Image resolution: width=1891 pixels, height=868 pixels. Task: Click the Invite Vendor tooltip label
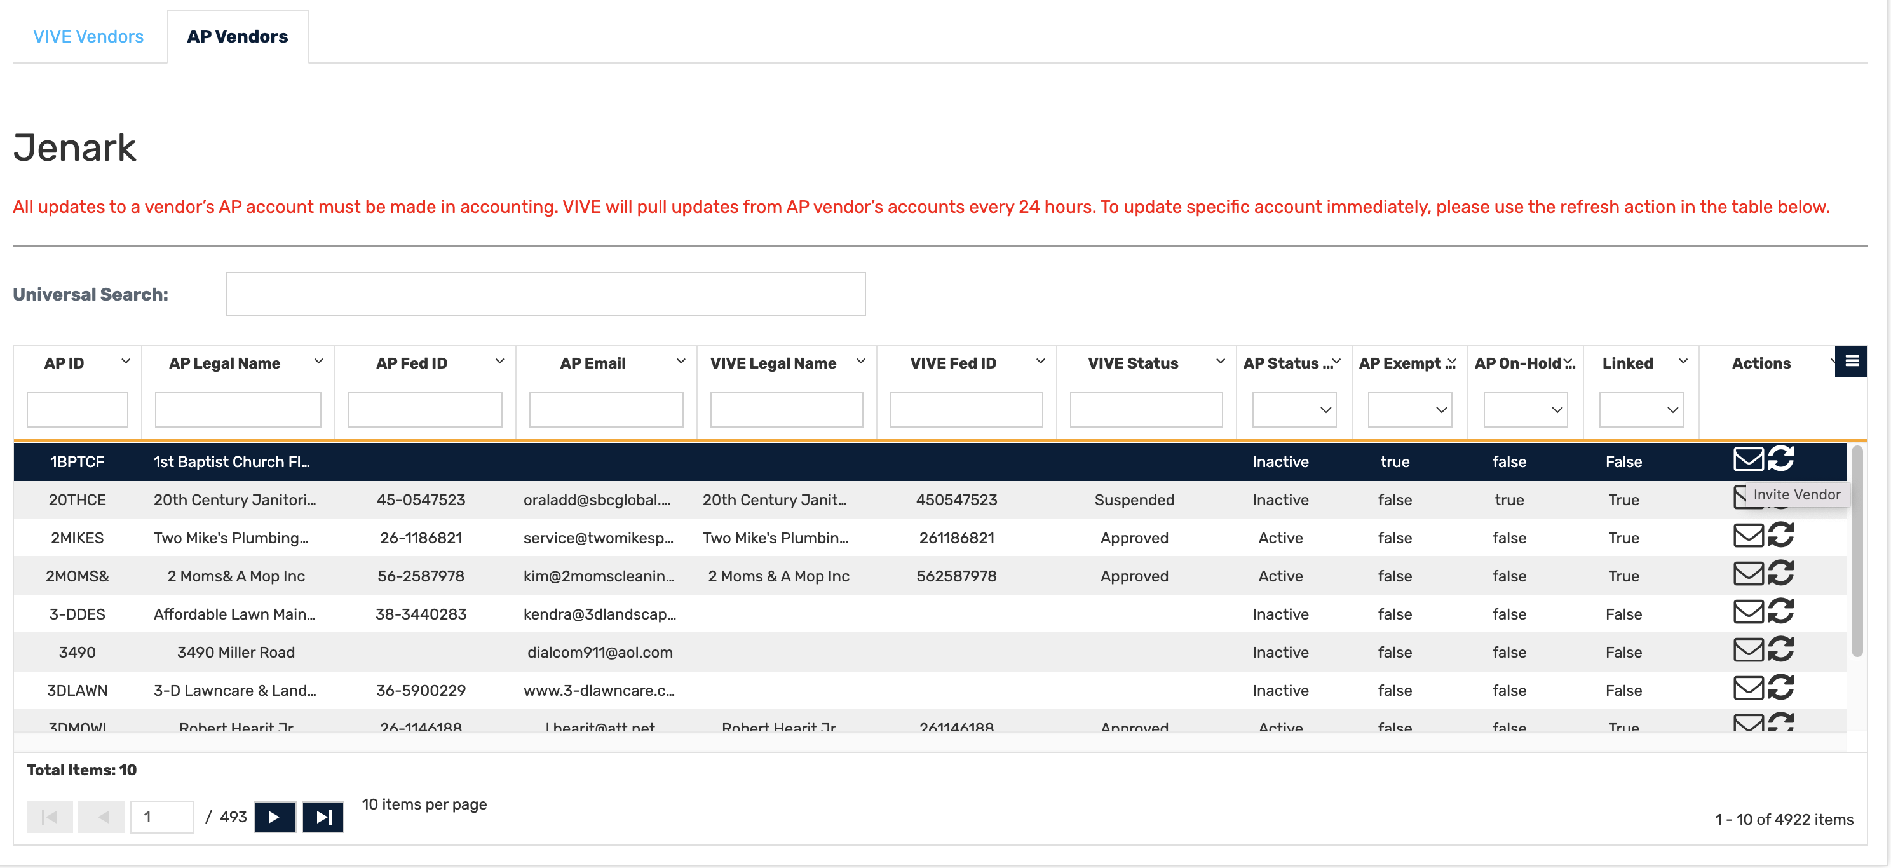coord(1796,495)
